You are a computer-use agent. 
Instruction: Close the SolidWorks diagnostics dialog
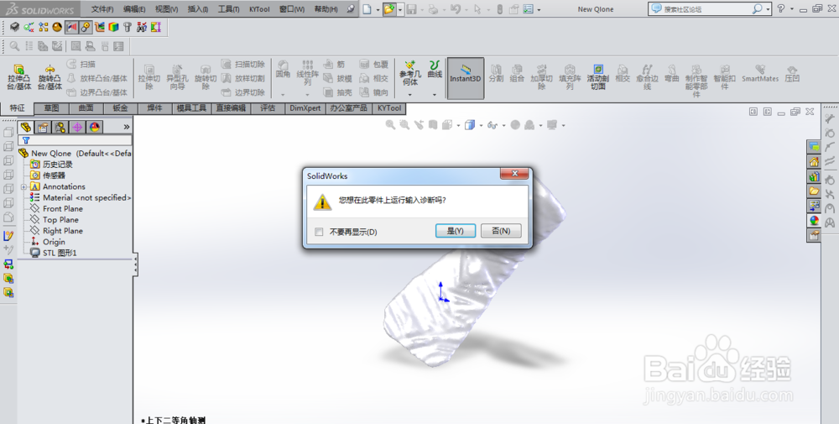click(x=515, y=174)
